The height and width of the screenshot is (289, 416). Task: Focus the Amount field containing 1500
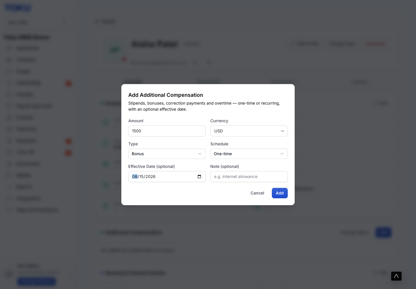[167, 131]
